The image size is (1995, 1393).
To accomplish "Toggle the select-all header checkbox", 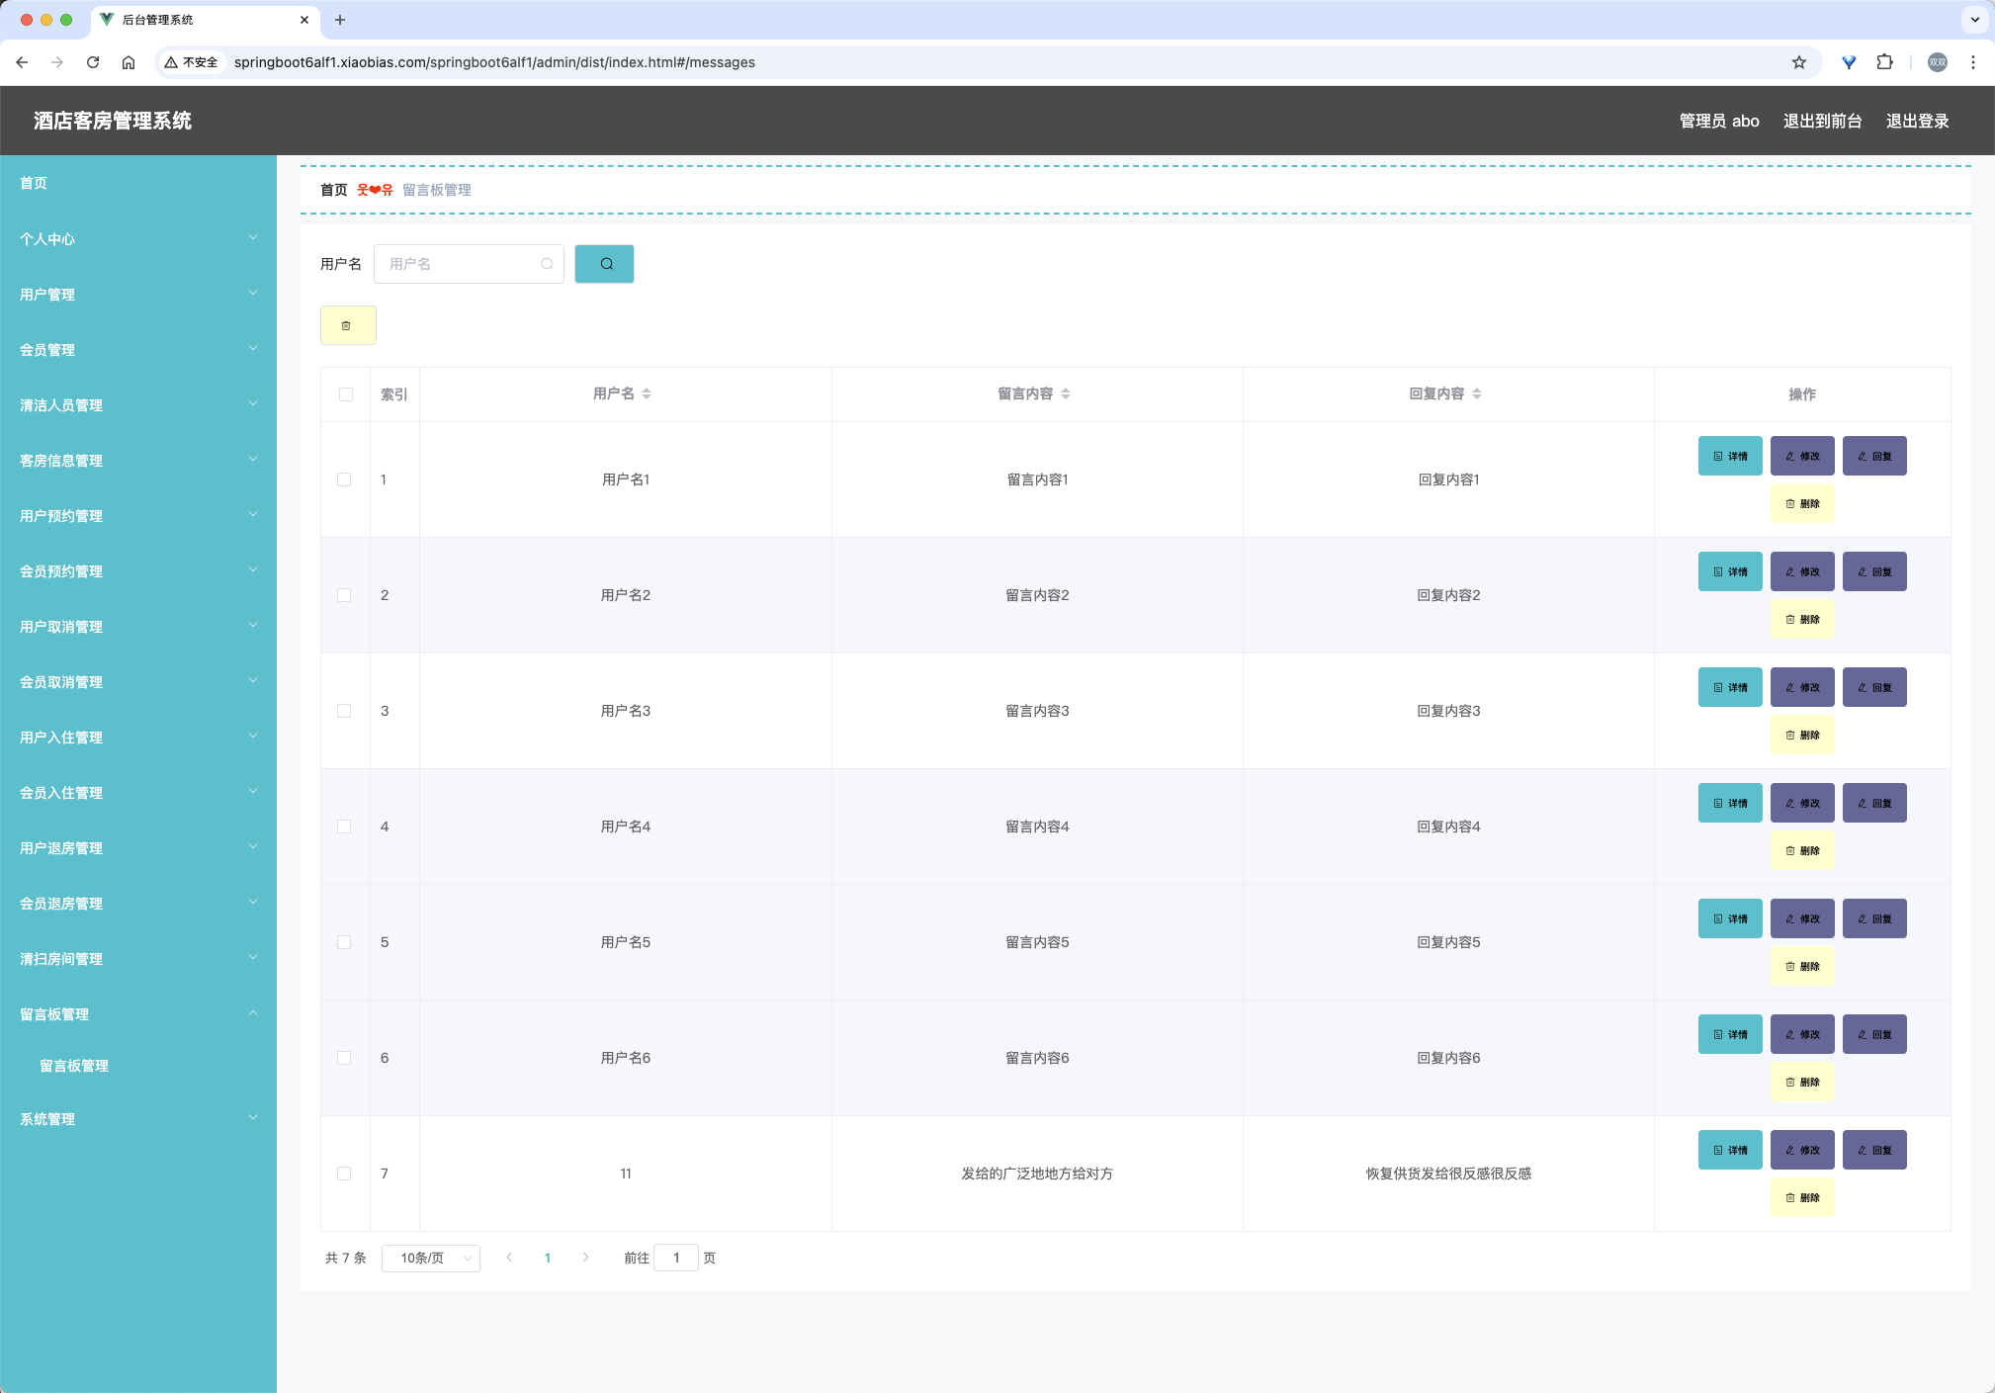I will click(x=345, y=394).
